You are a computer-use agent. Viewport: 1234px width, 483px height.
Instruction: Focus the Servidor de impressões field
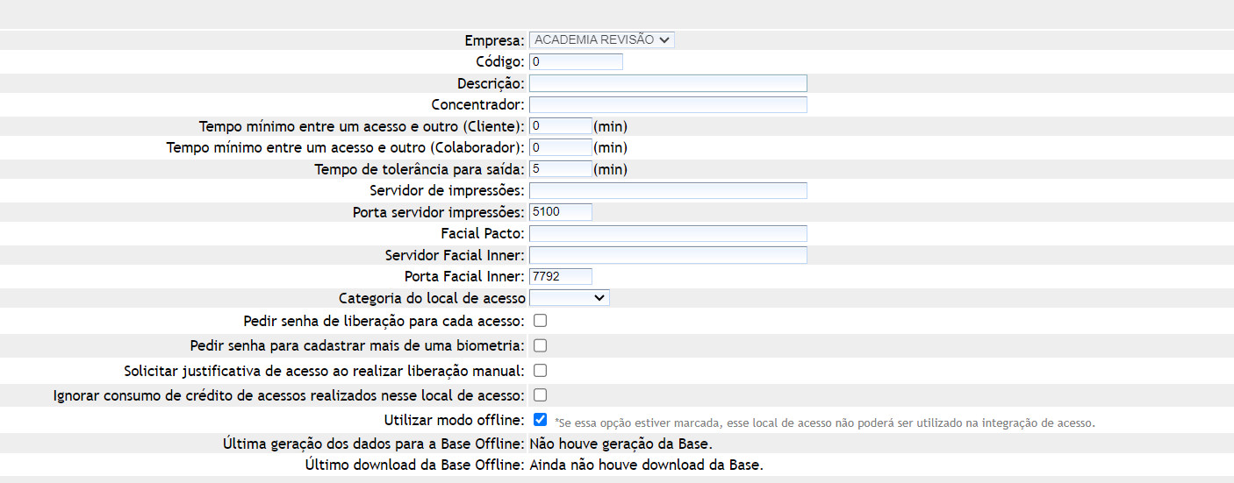pyautogui.click(x=667, y=190)
